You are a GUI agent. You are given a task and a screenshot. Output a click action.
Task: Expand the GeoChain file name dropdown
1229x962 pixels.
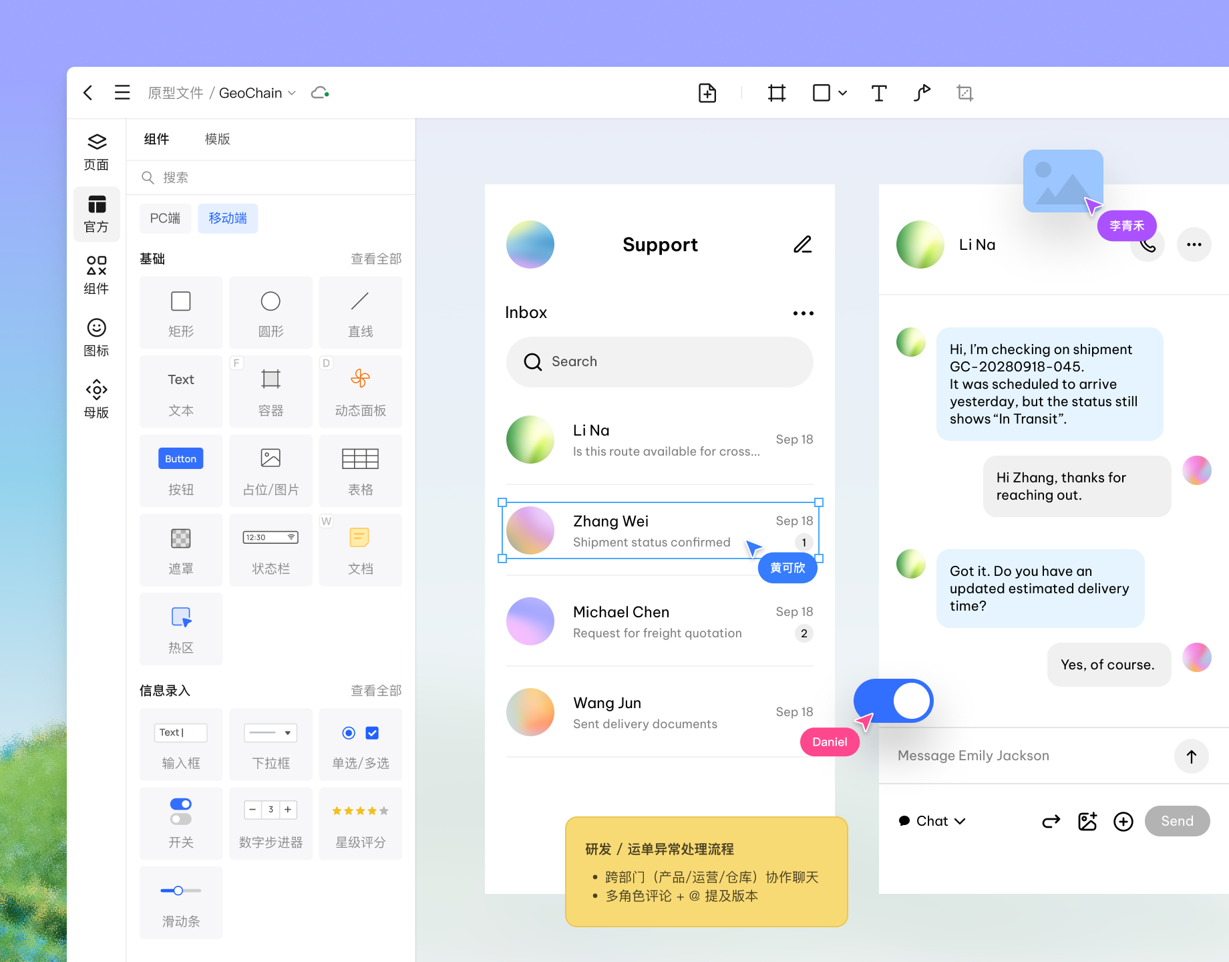pos(292,94)
